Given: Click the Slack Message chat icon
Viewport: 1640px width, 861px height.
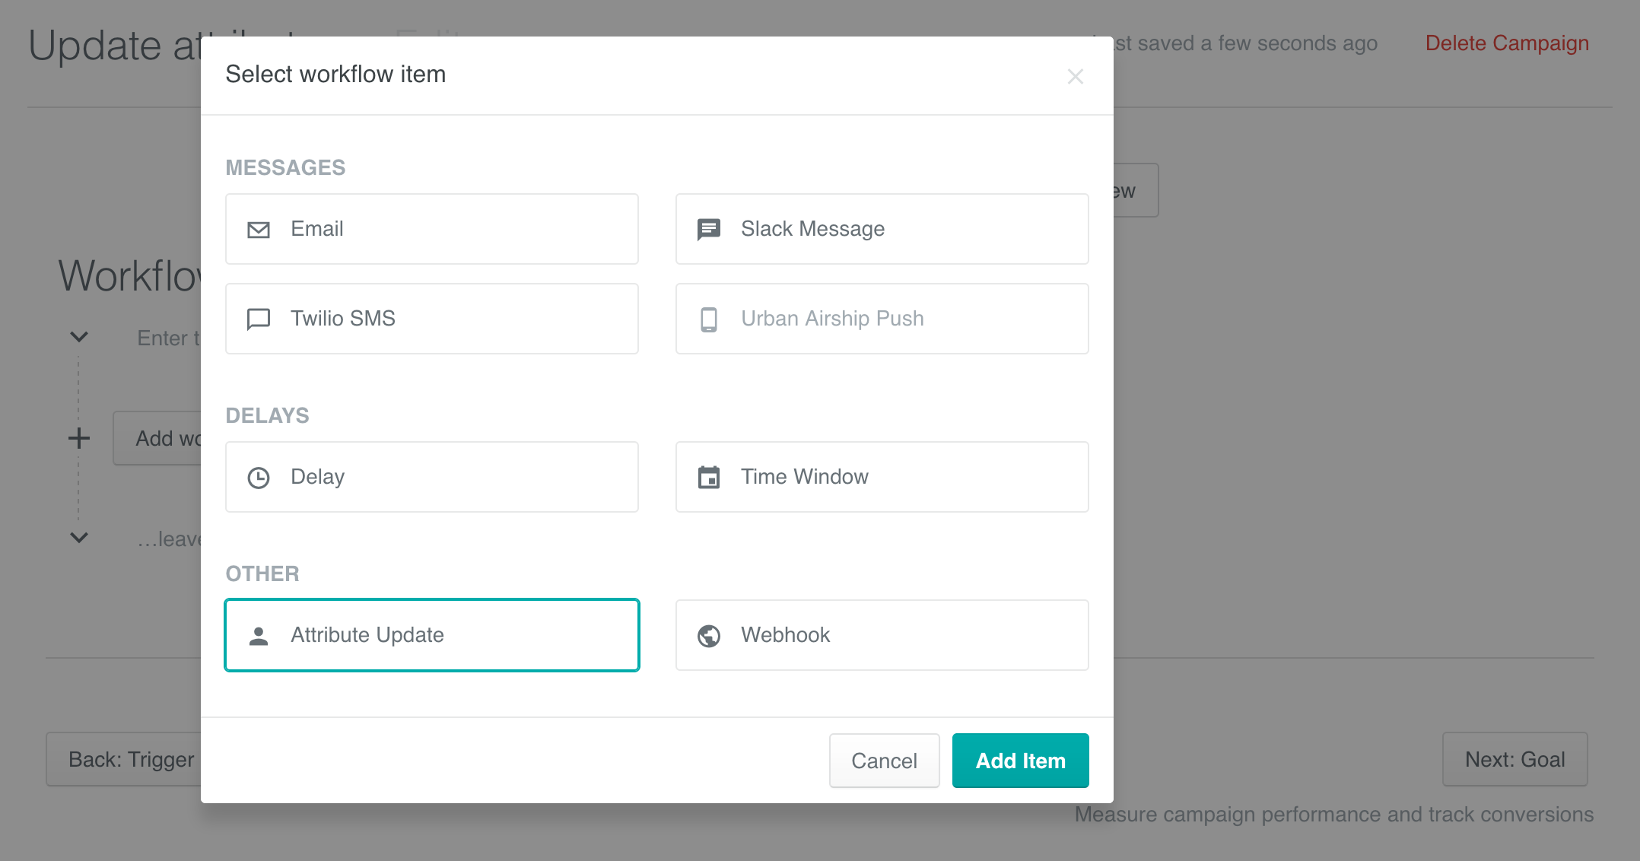Looking at the screenshot, I should click(709, 229).
